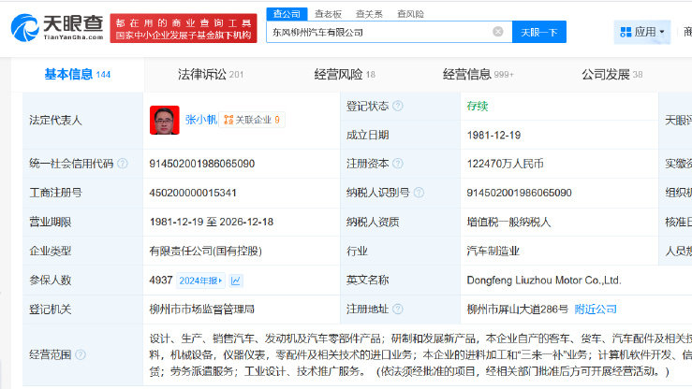
Task: Select the 基本信息 144 tab
Action: pos(77,74)
